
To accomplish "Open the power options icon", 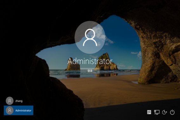I will coord(172,112).
